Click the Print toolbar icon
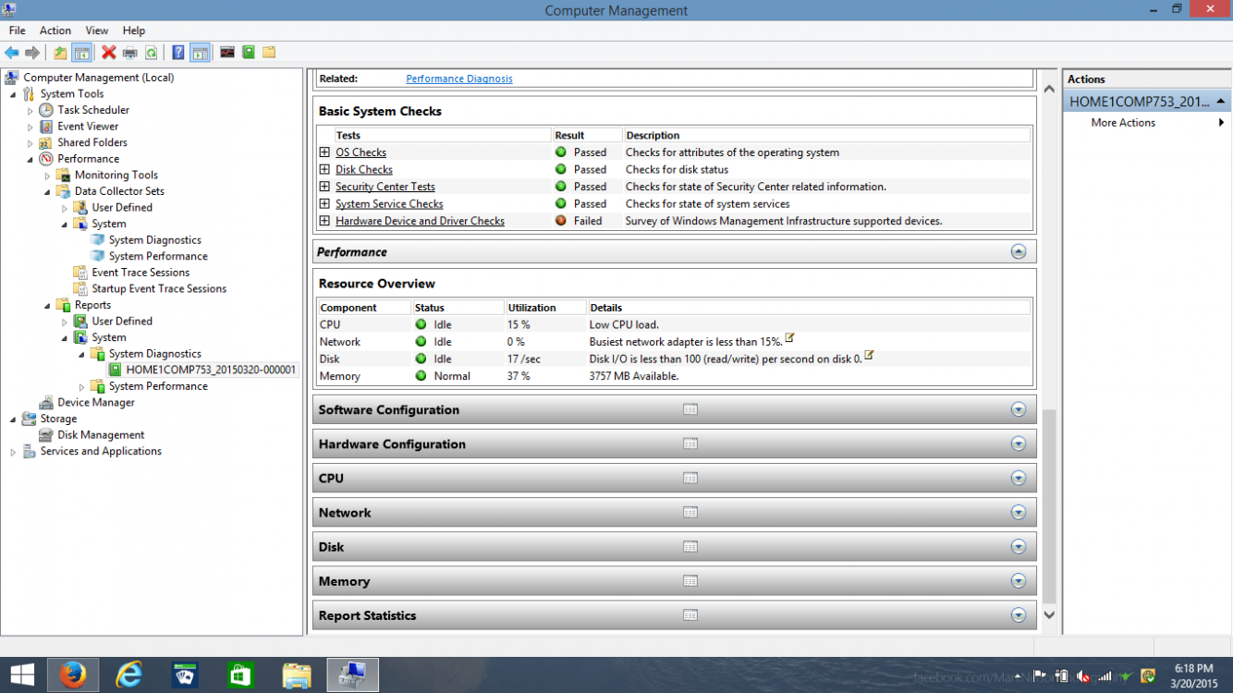Image resolution: width=1233 pixels, height=693 pixels. [x=130, y=53]
